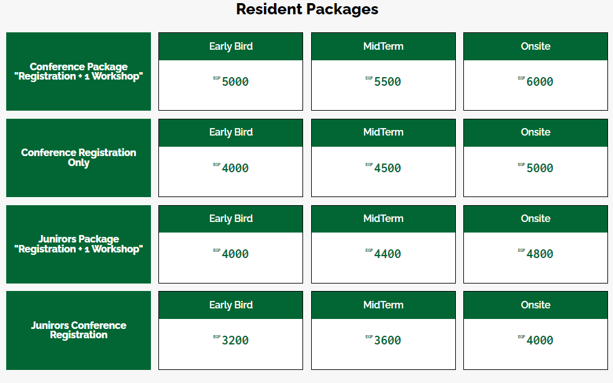Open the Junirors Package "Registration + 1 Workshop" block
This screenshot has height=383, width=613.
78,244
